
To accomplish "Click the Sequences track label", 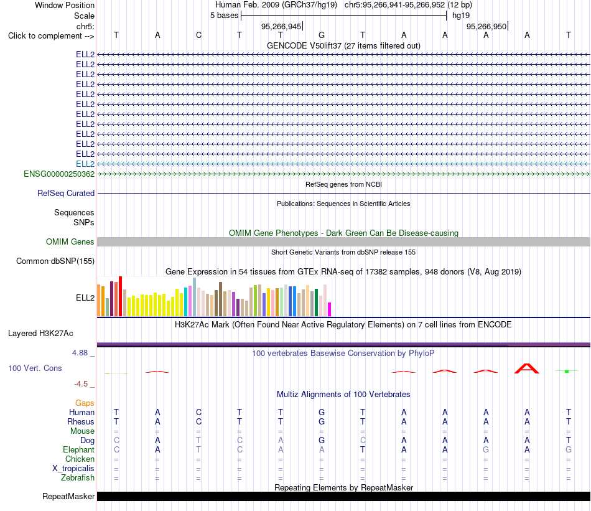I will point(74,212).
